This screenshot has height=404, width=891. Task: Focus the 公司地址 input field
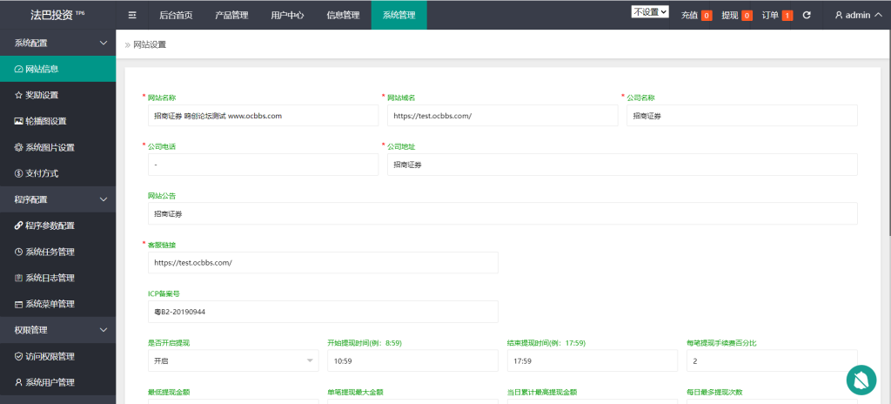[622, 165]
